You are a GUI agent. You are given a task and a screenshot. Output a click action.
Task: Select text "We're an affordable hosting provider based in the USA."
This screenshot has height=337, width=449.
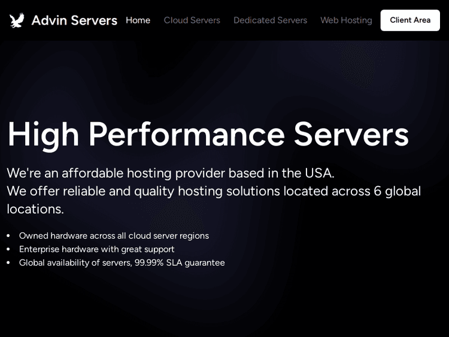171,173
